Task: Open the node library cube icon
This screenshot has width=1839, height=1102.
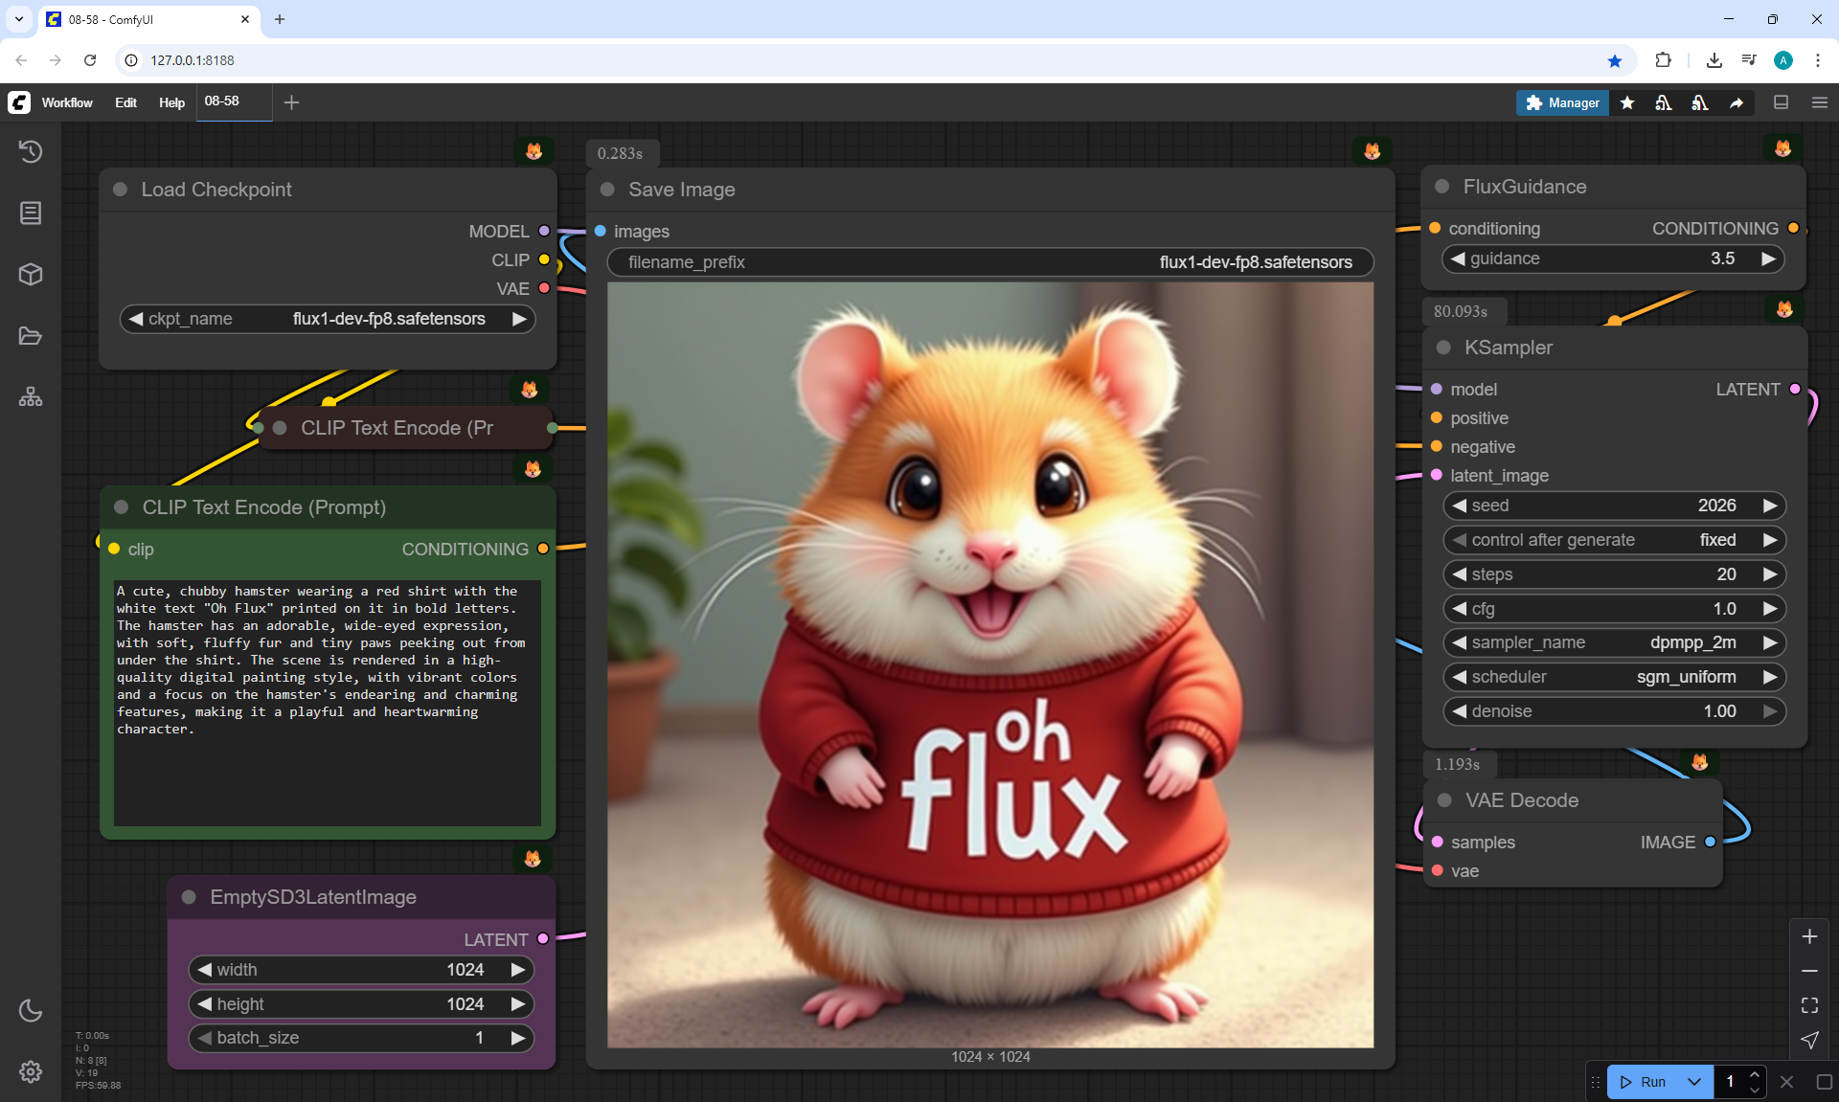Action: coord(31,274)
